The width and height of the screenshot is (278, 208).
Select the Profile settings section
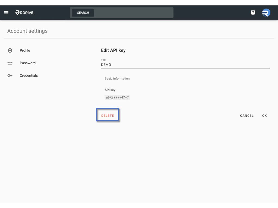coord(25,50)
